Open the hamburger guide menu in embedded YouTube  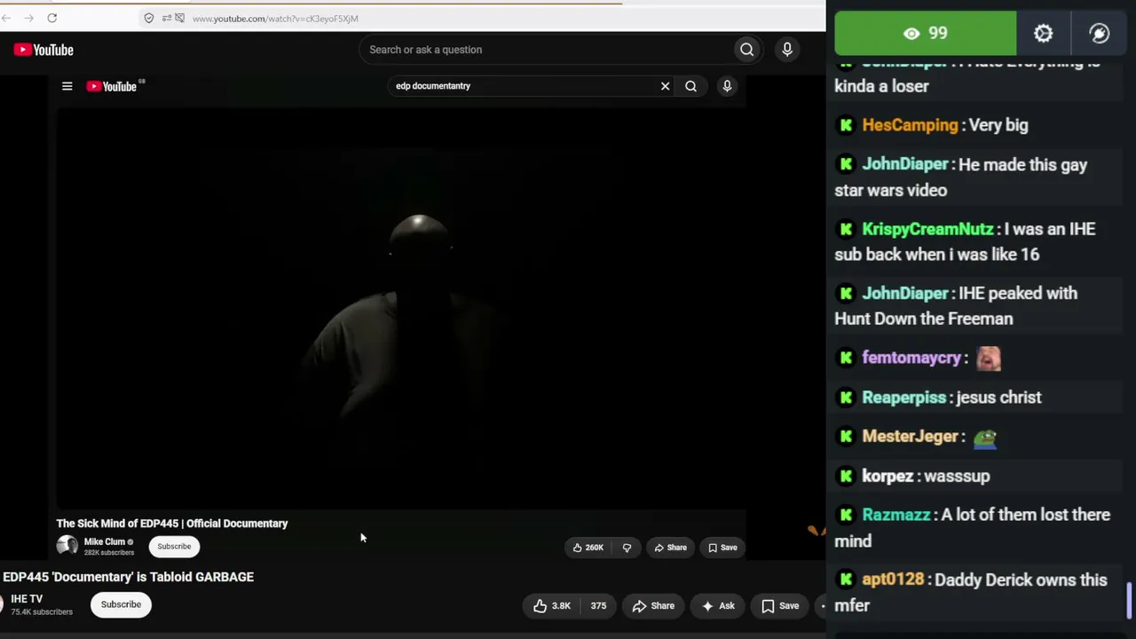(x=67, y=86)
